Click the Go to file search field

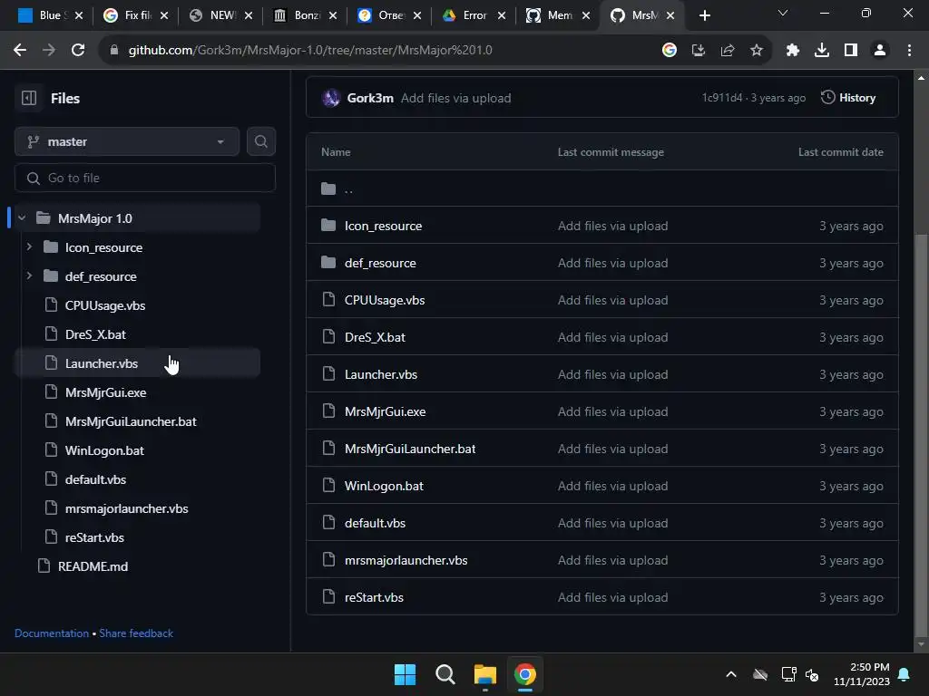pos(145,179)
